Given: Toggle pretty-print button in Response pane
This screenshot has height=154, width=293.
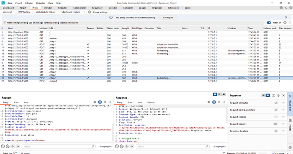Looking at the screenshot, I should coord(214,102).
